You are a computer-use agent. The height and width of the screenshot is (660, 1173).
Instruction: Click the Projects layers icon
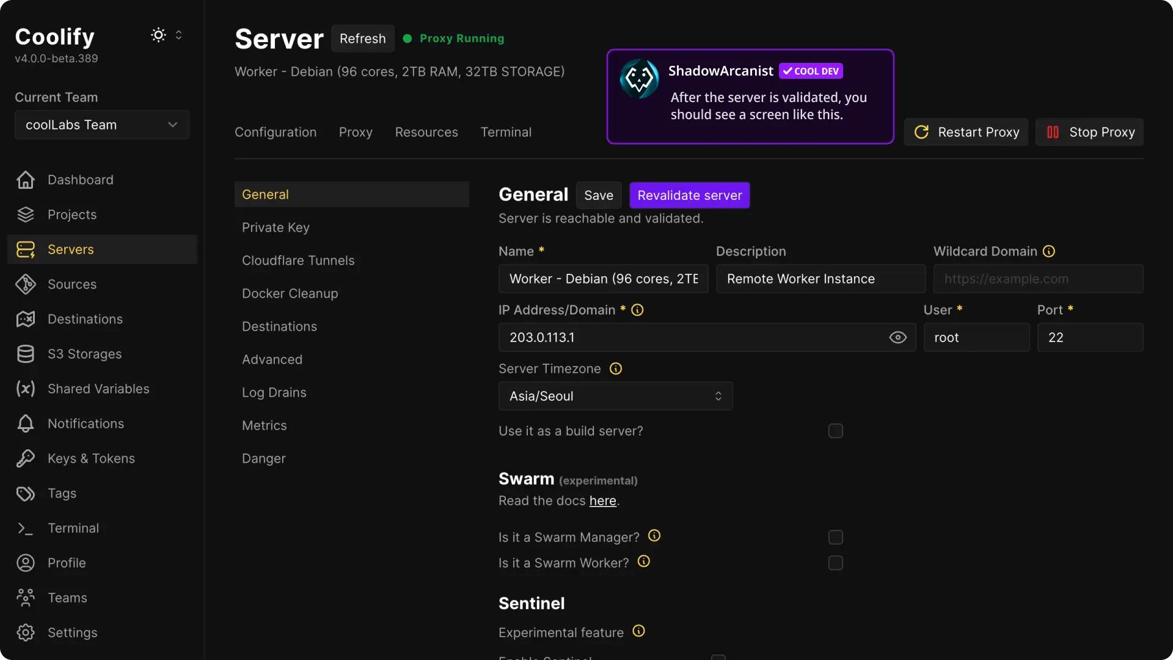[x=26, y=215]
